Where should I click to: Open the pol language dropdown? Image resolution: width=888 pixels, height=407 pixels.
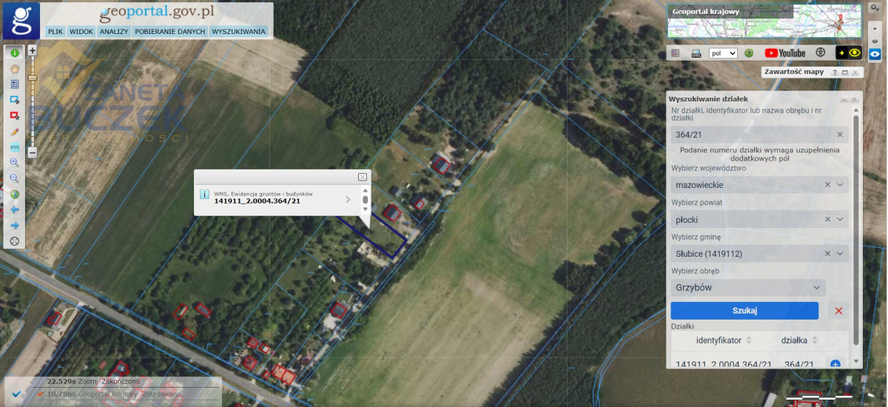(723, 53)
